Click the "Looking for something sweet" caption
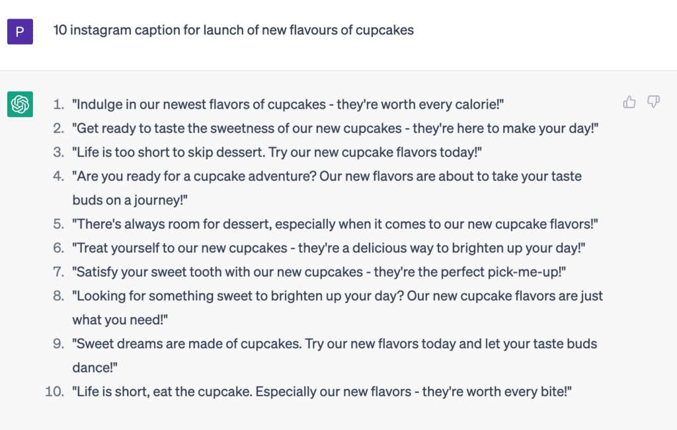677x430 pixels. 337,296
